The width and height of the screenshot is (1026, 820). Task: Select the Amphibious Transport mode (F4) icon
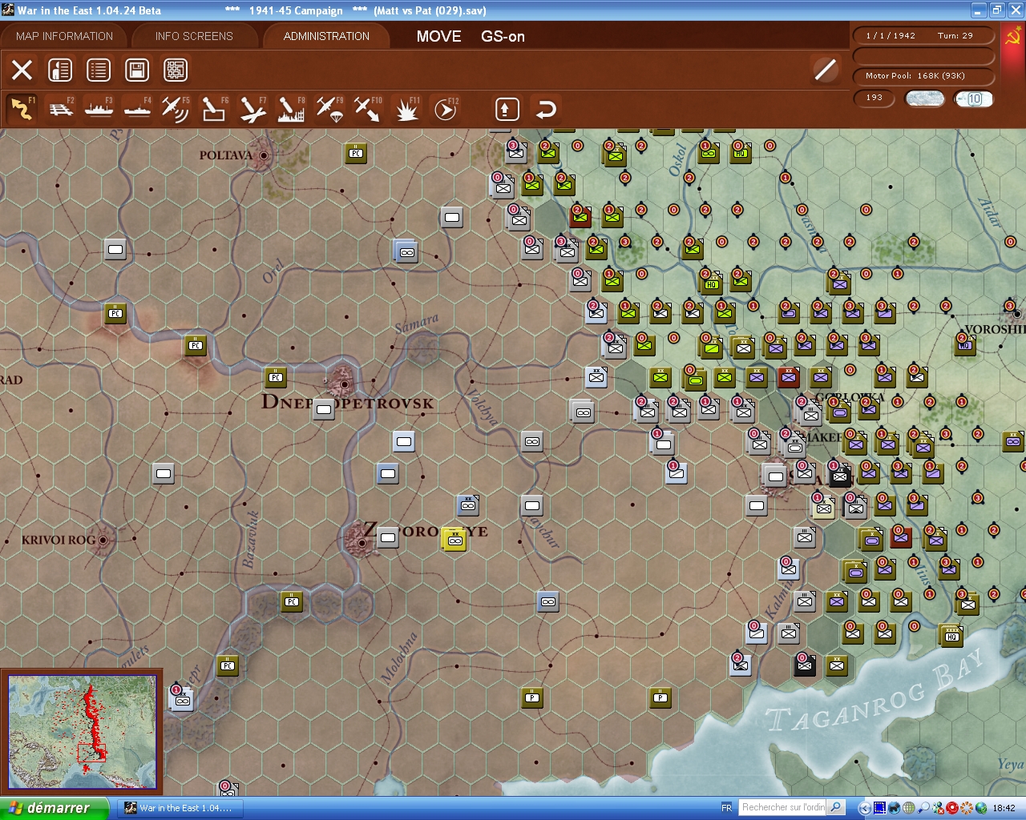[138, 109]
